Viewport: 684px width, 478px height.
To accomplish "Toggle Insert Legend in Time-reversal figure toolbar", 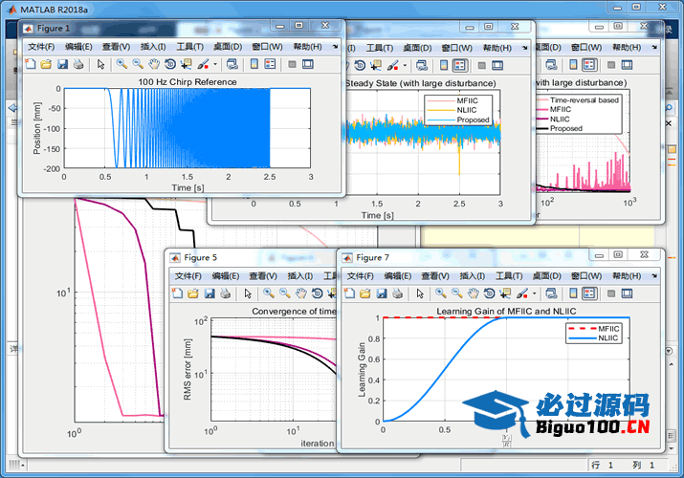I will 589,65.
